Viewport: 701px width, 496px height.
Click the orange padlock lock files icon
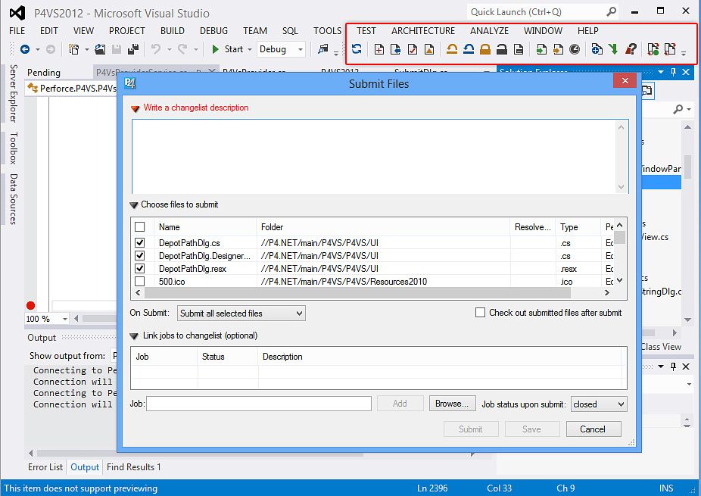click(484, 49)
